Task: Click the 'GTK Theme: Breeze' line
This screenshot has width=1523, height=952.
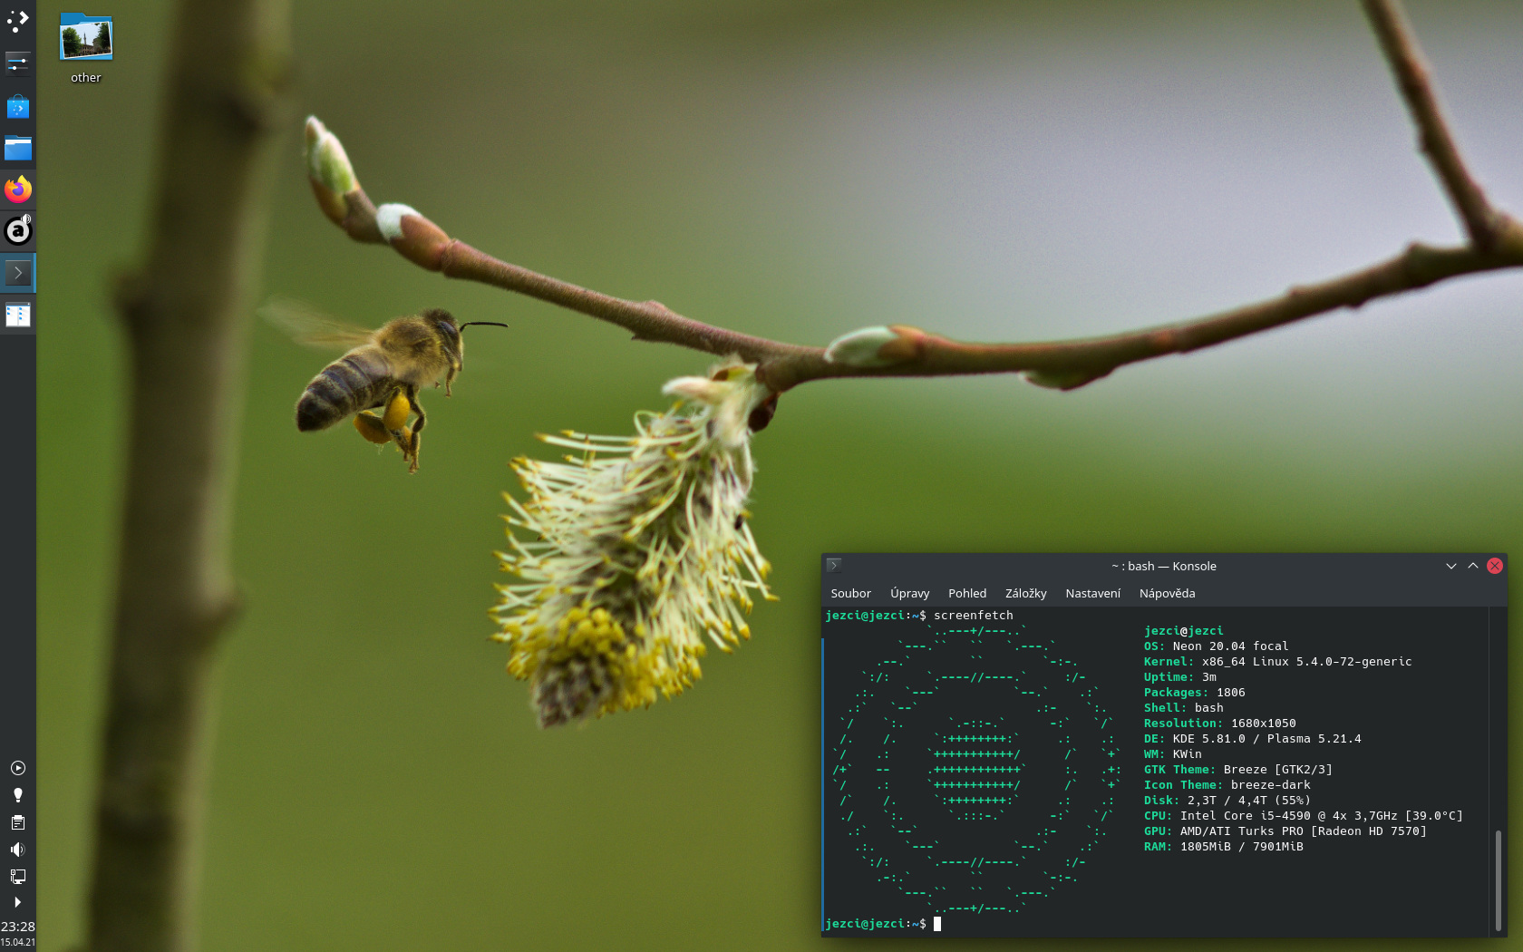Action: click(x=1237, y=770)
